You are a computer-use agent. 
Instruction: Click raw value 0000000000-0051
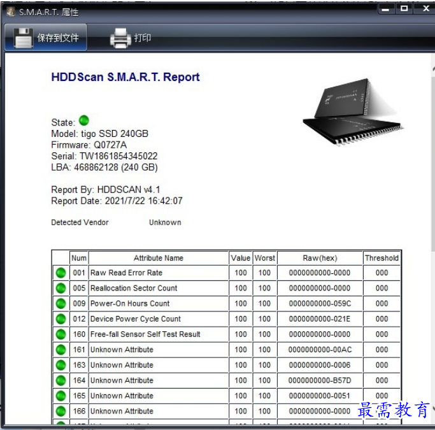point(320,396)
